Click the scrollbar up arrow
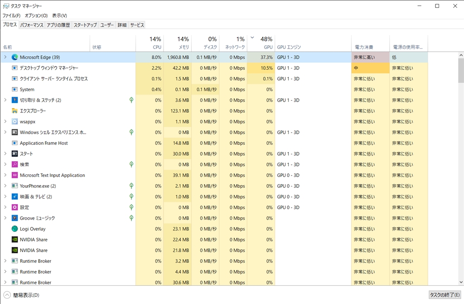The image size is (464, 304). pyautogui.click(x=461, y=55)
